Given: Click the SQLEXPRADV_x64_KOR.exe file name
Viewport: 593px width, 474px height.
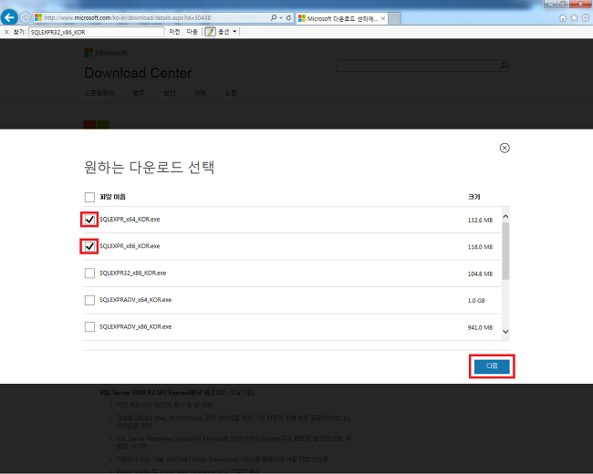Looking at the screenshot, I should point(135,300).
